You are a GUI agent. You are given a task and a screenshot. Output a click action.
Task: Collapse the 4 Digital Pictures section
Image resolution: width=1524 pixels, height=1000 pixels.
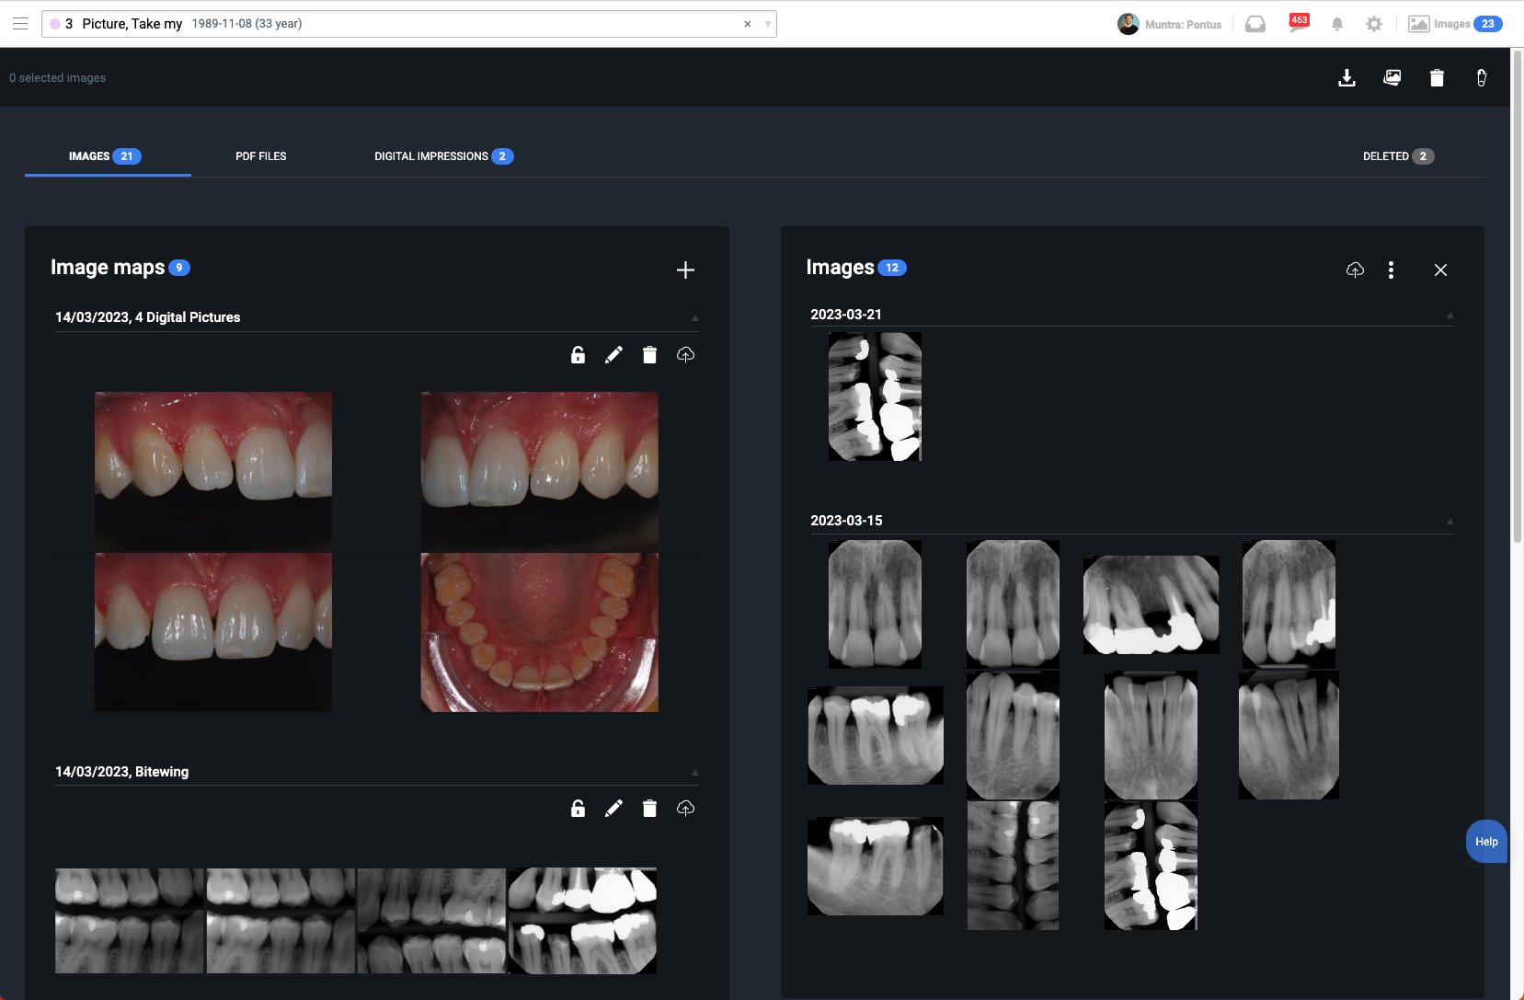click(x=694, y=316)
